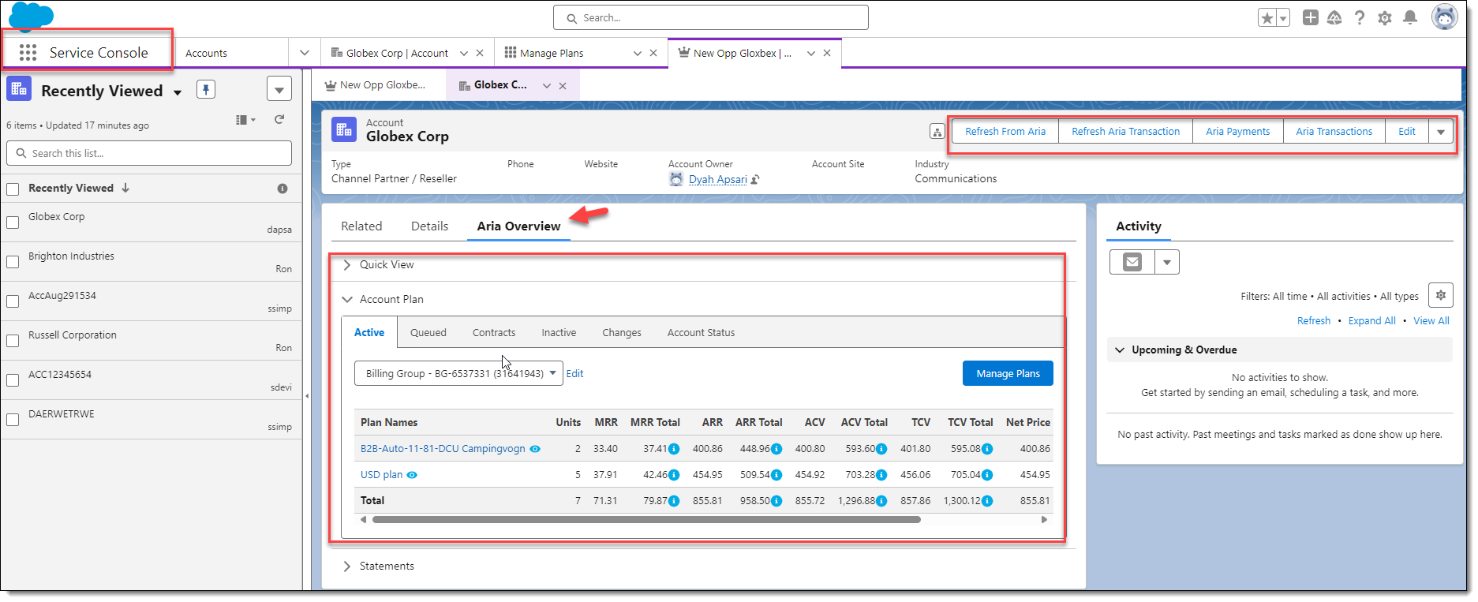Check the ACC12345654 row checkbox
Image resolution: width=1478 pixels, height=602 pixels.
coord(13,380)
